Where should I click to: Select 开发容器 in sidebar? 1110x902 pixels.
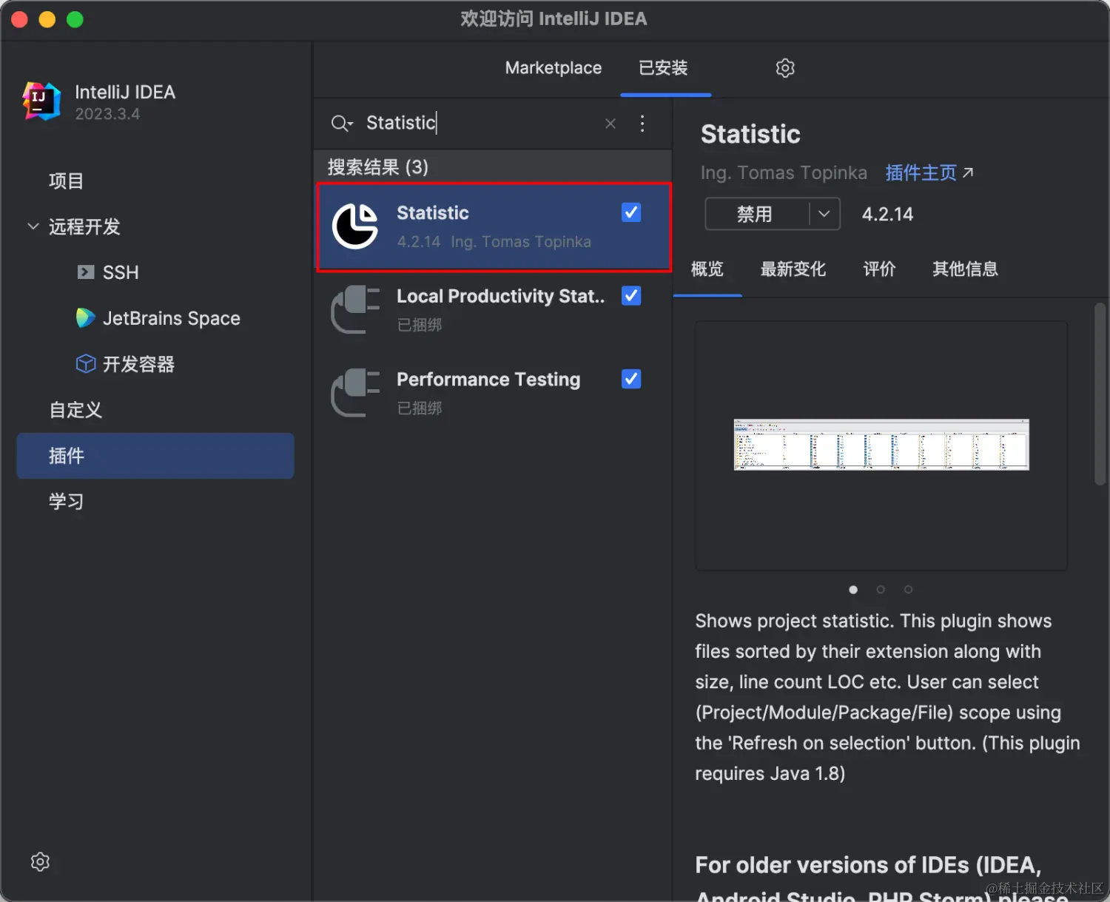tap(139, 364)
